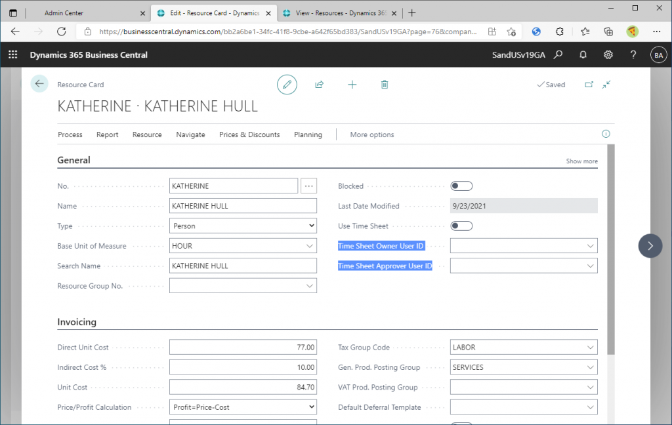Click the Direct Unit Cost field

pyautogui.click(x=243, y=348)
